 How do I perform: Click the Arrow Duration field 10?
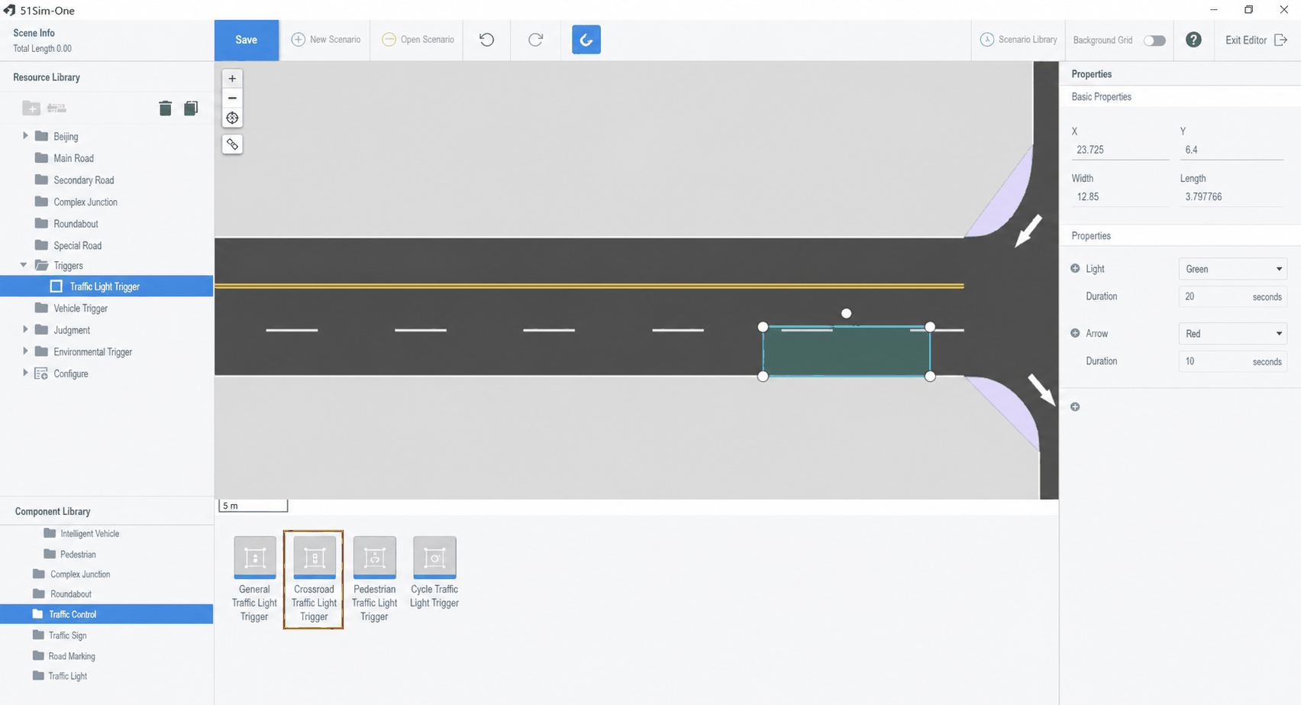tap(1233, 361)
